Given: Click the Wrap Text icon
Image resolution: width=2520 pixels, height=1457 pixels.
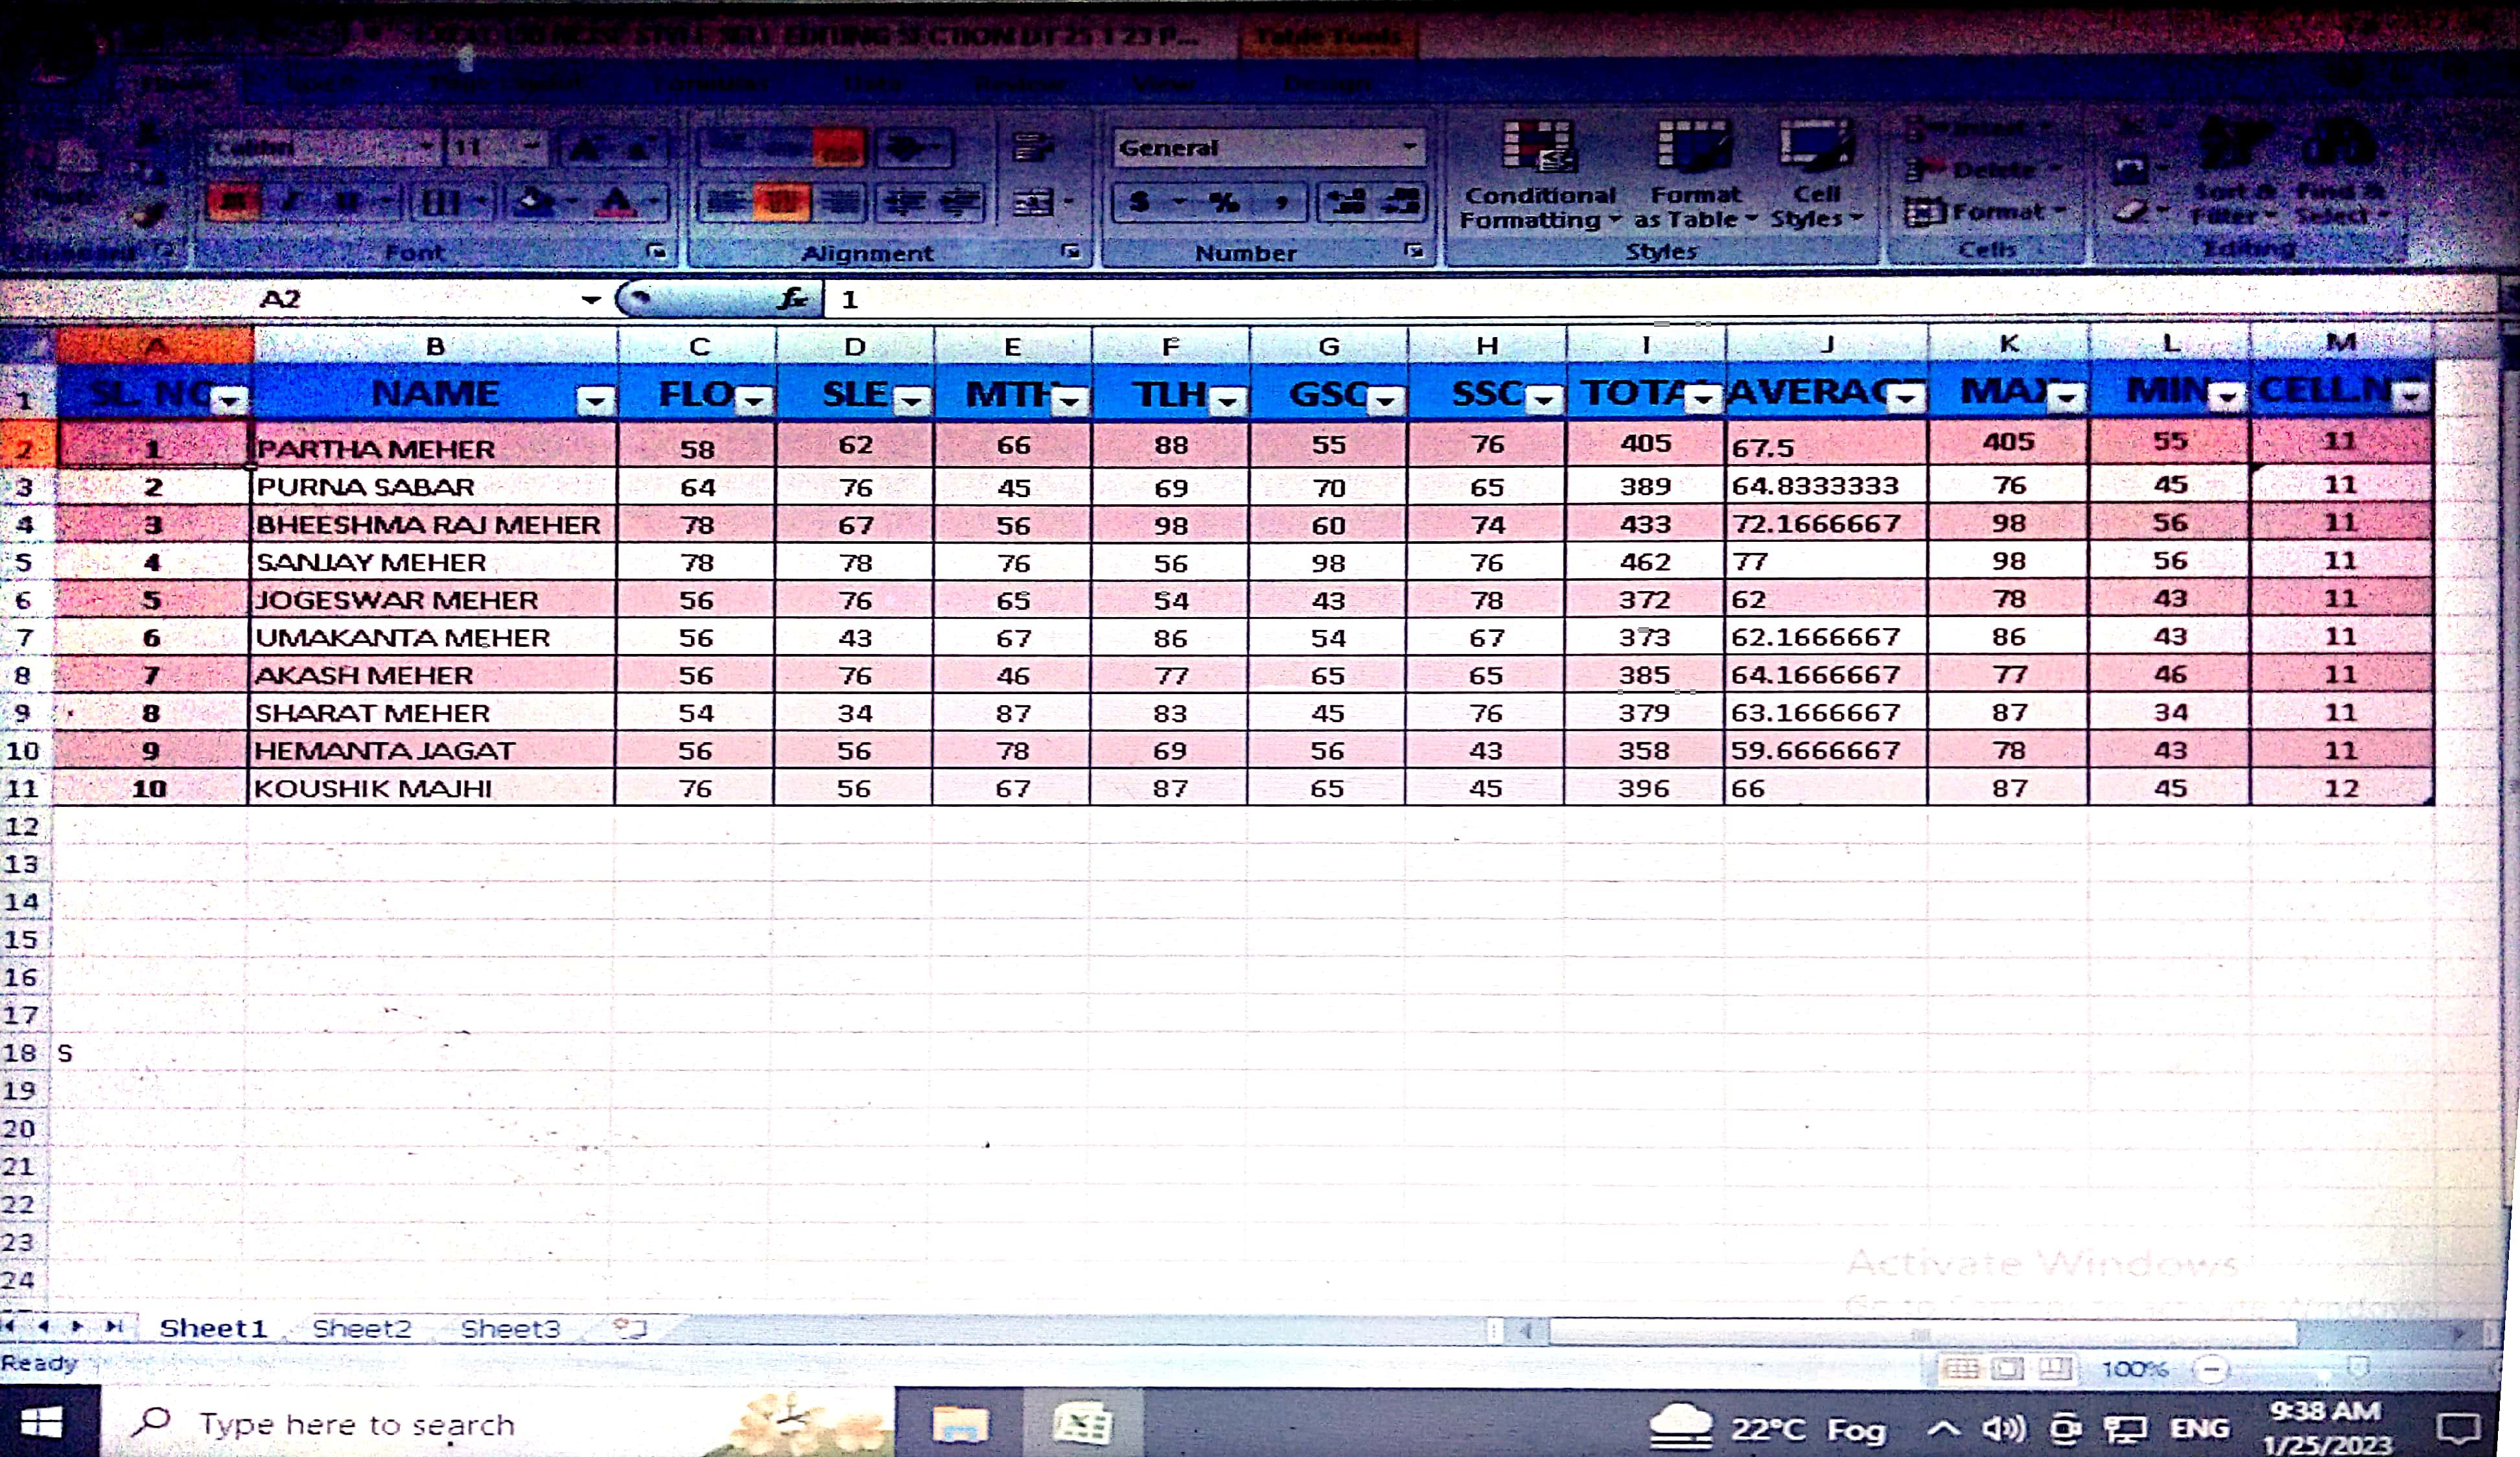Looking at the screenshot, I should click(x=1033, y=148).
